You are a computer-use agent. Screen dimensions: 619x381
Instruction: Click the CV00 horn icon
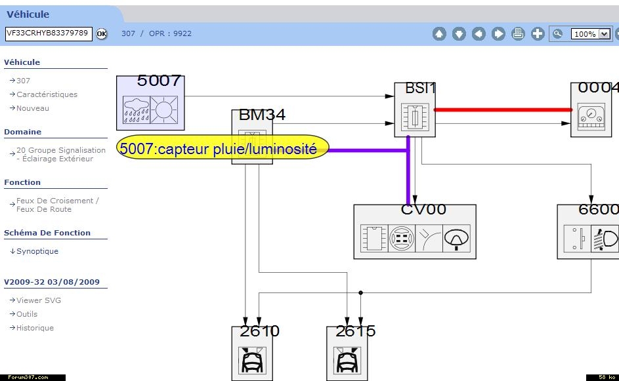(456, 238)
